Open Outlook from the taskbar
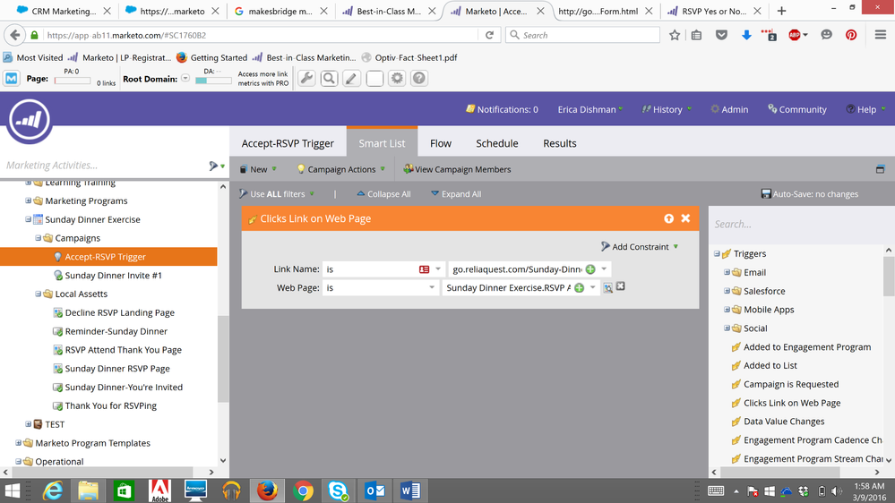This screenshot has width=895, height=503. coord(374,490)
